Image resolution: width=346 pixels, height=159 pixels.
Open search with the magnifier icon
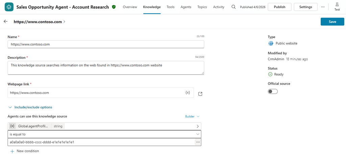(233, 7)
